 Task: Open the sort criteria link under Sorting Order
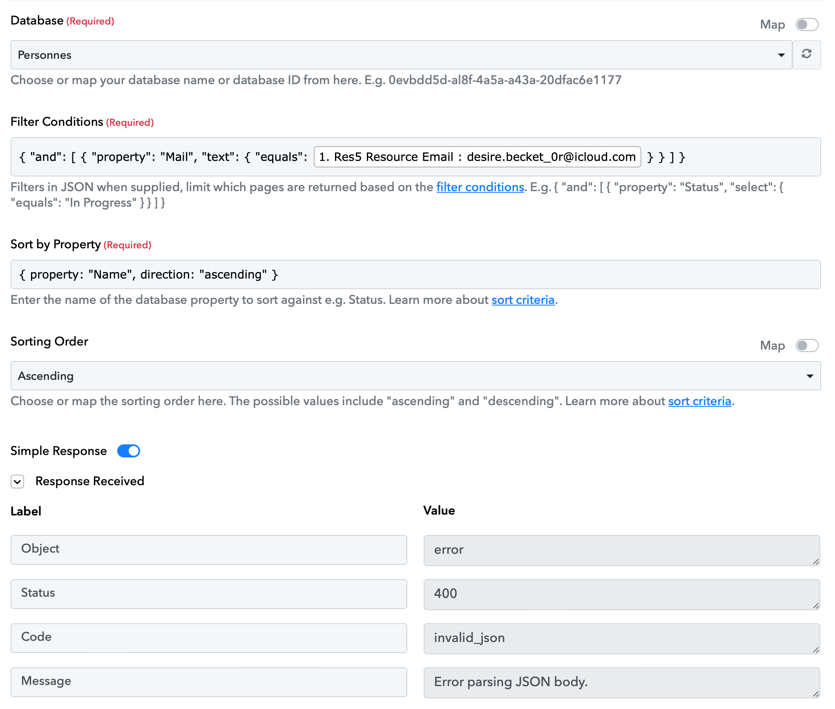tap(699, 401)
